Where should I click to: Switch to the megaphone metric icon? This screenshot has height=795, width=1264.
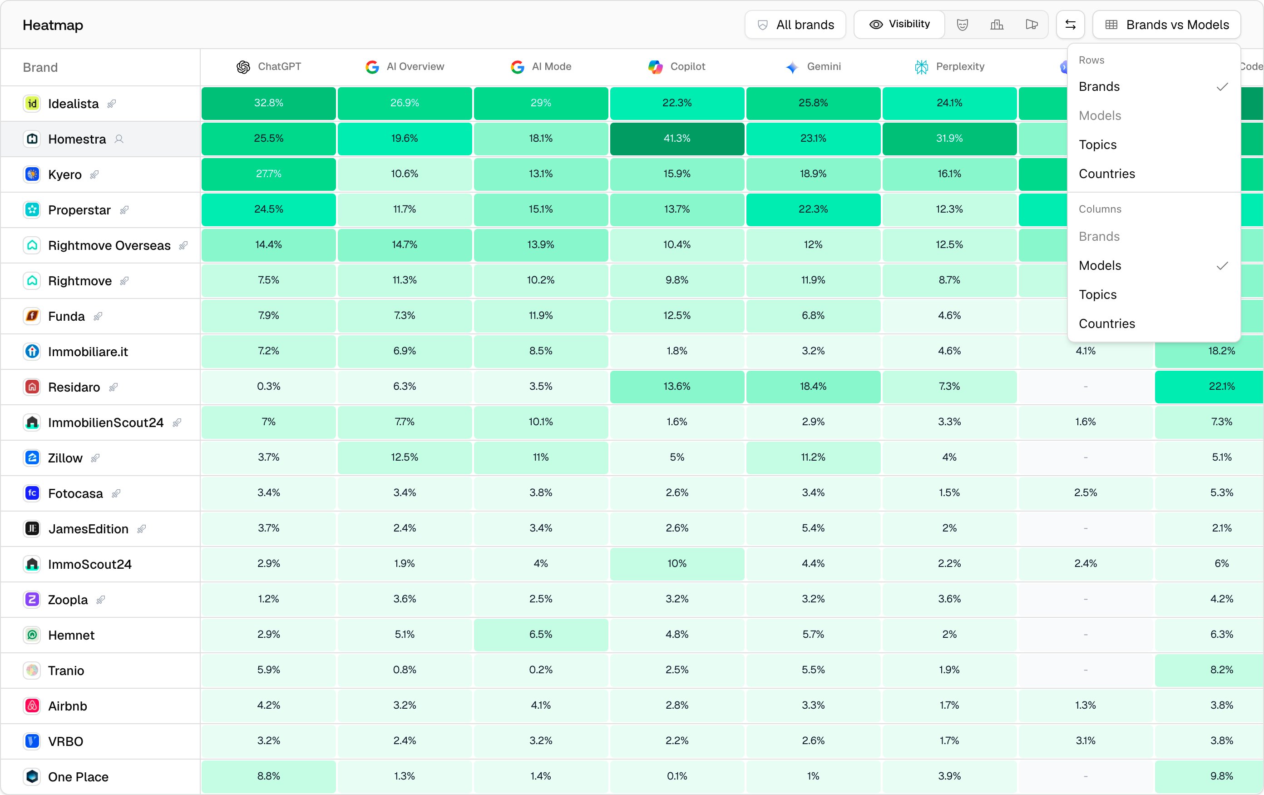(x=1032, y=25)
